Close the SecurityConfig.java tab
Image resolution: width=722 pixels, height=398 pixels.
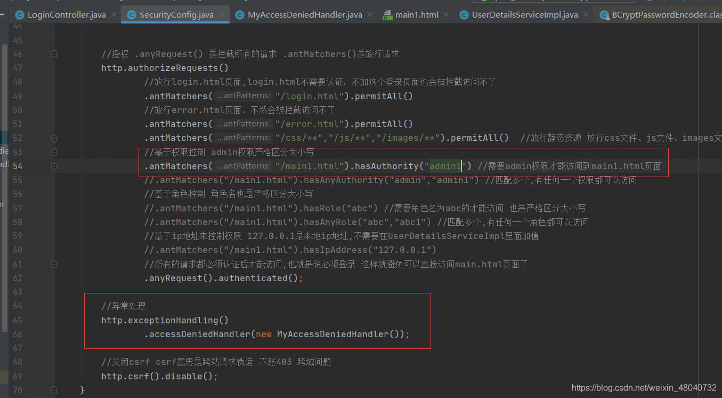click(x=221, y=15)
